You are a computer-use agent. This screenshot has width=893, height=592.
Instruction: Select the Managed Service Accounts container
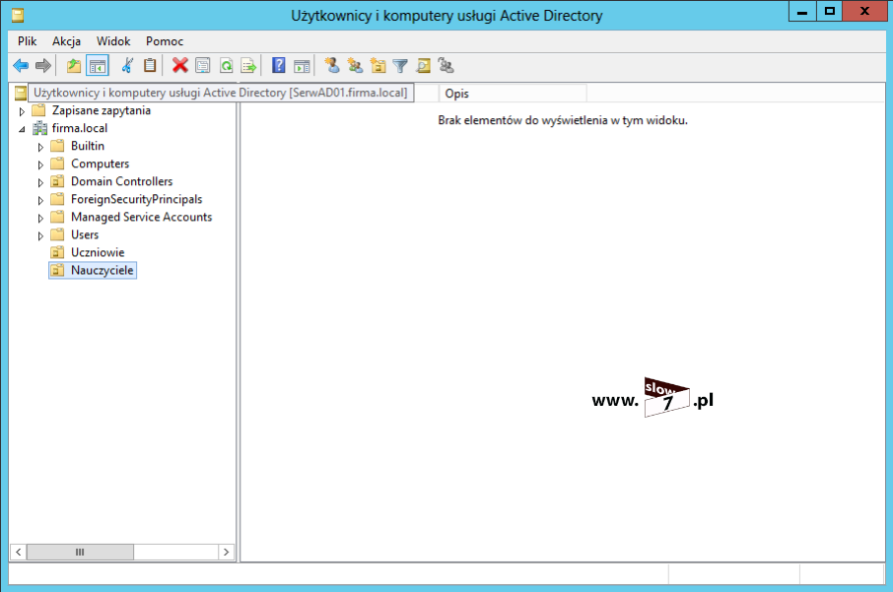141,217
